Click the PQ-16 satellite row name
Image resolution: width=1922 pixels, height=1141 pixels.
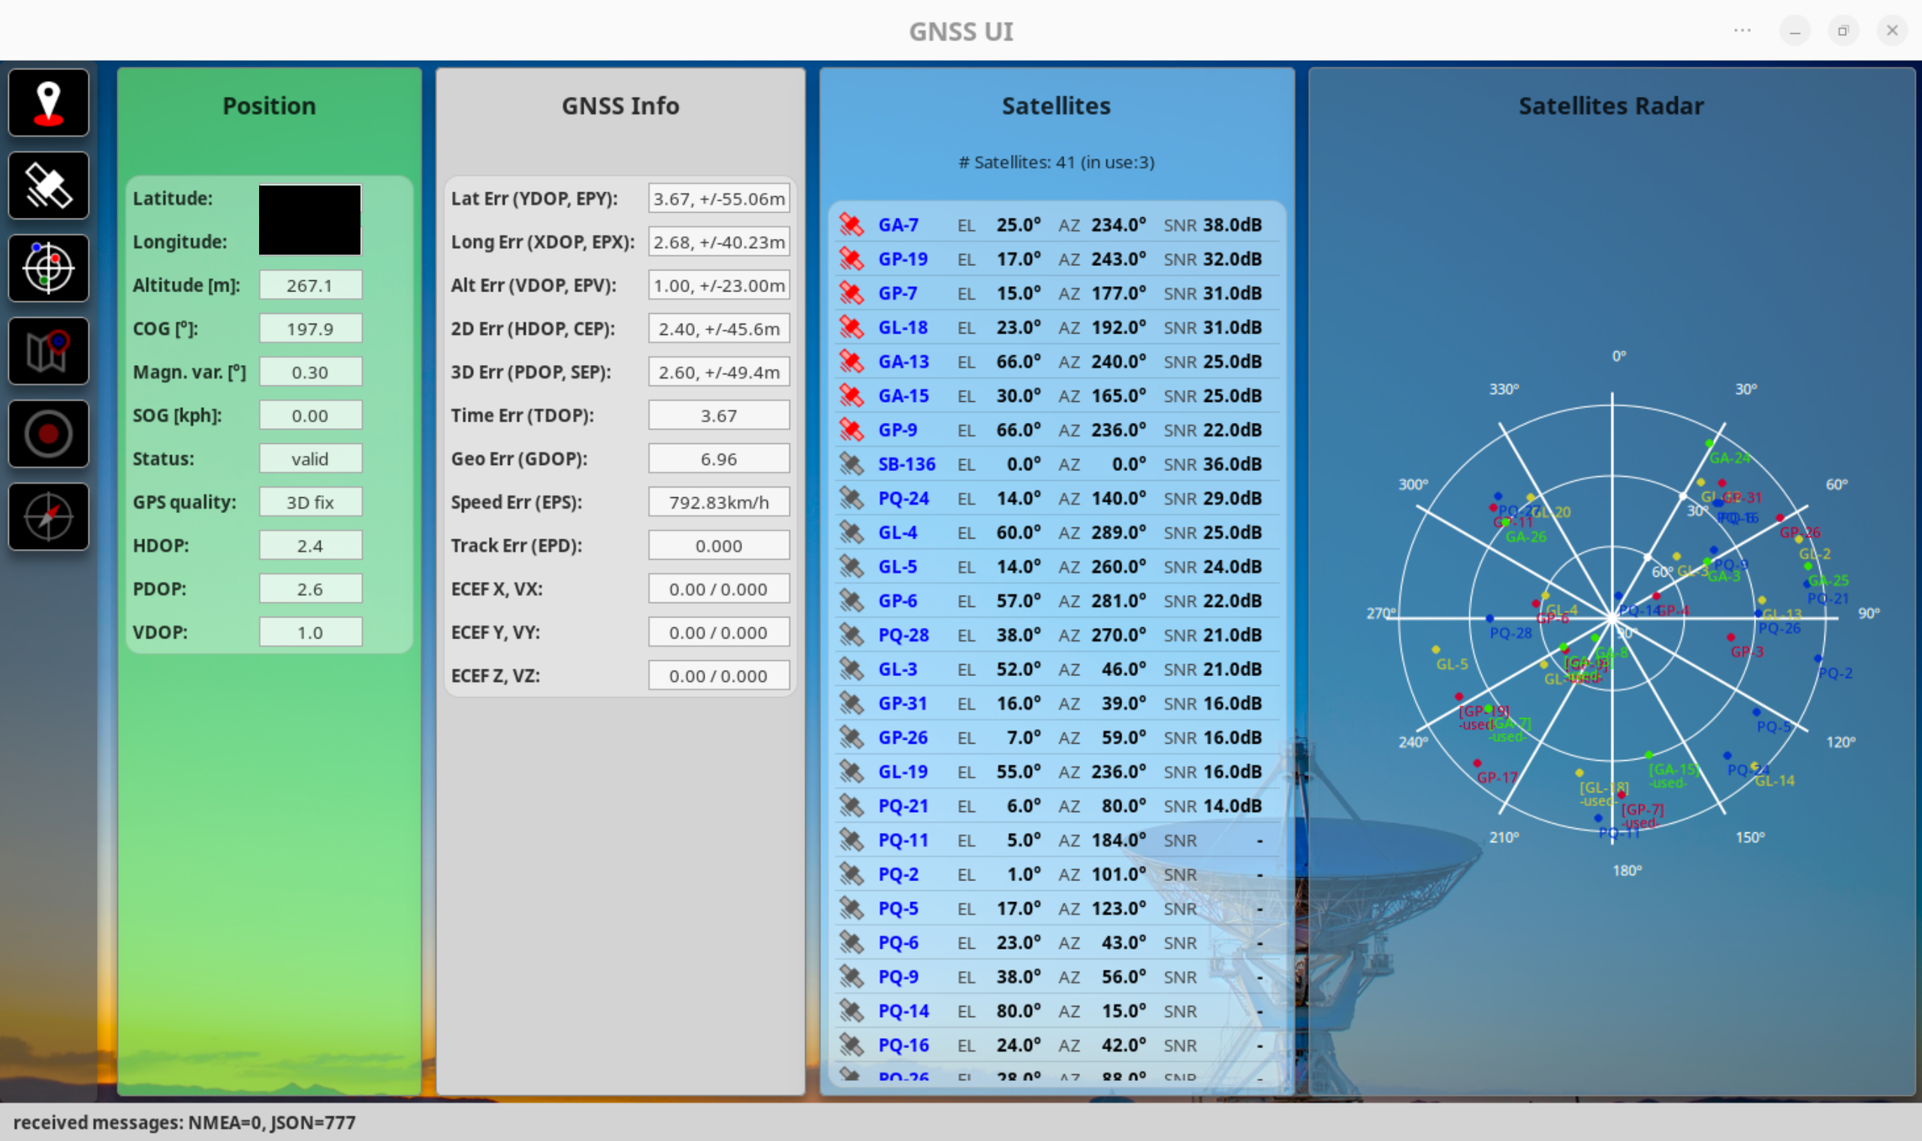pos(904,1045)
